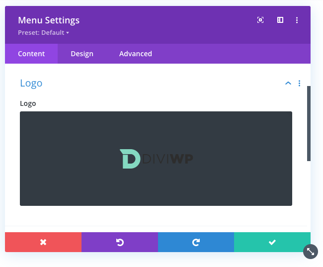Image resolution: width=323 pixels, height=267 pixels.
Task: Discard changes with the red X button
Action: (x=43, y=242)
